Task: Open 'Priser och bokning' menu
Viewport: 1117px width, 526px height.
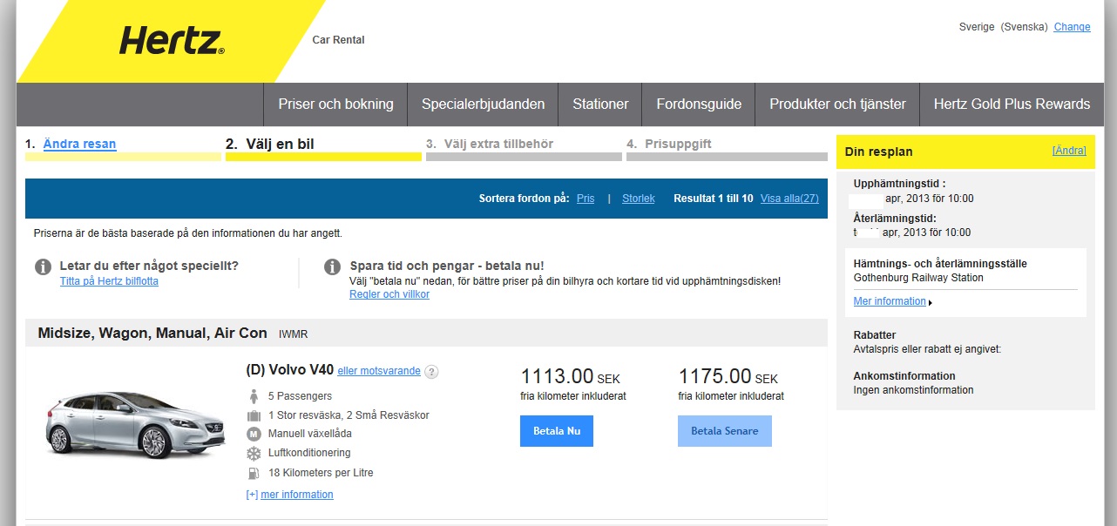Action: click(335, 105)
